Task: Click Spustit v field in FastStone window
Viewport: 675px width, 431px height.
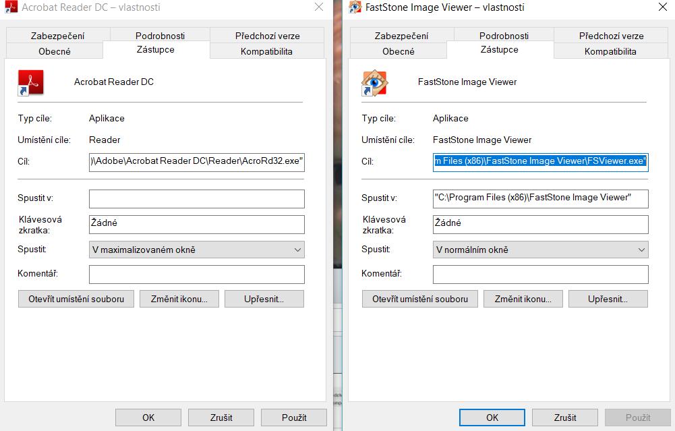Action: pos(541,199)
